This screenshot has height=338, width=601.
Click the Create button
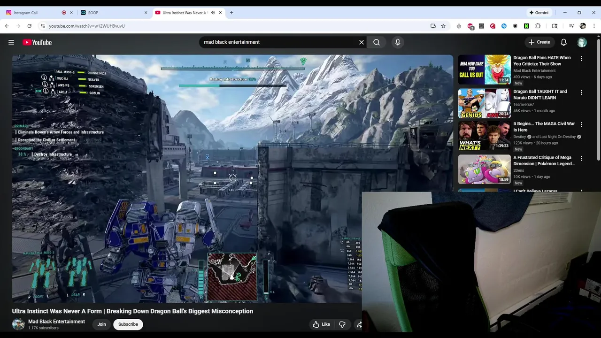[539, 42]
